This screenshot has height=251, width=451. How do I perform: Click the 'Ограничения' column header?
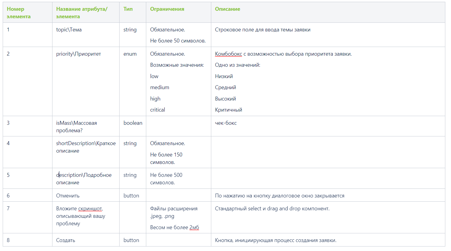(x=179, y=13)
